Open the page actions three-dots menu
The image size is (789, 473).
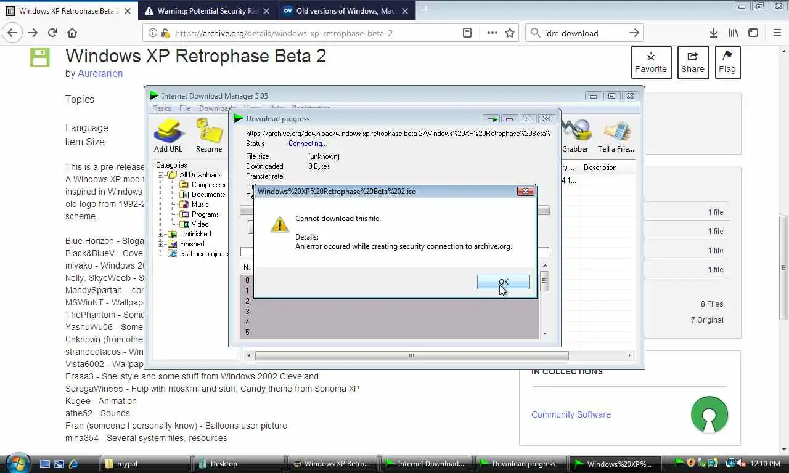pyautogui.click(x=492, y=33)
